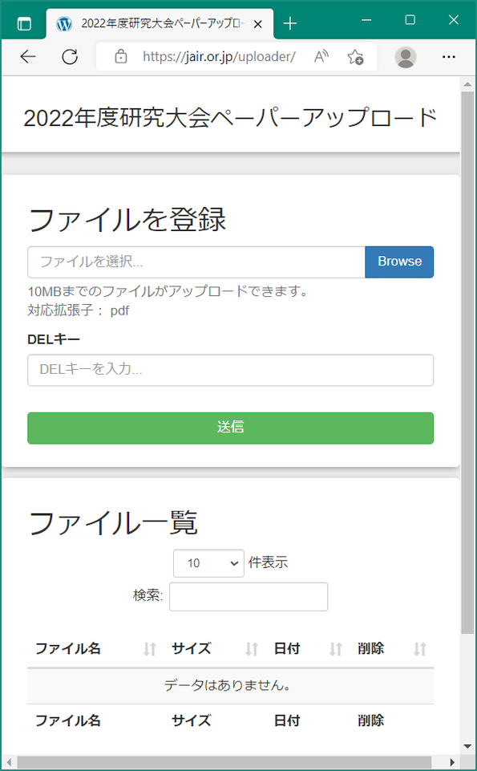The width and height of the screenshot is (477, 771).
Task: Click the DELキー input field
Action: coord(230,370)
